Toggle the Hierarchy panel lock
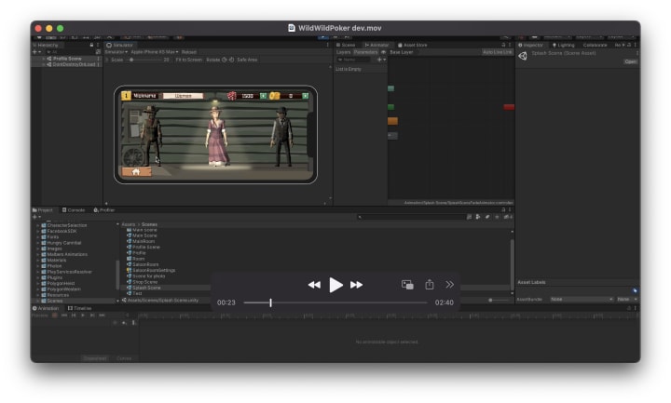This screenshot has width=671, height=403. pos(91,45)
